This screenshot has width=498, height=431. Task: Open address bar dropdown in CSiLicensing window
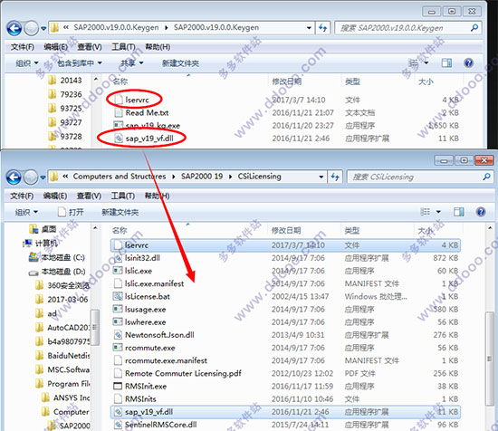click(321, 177)
